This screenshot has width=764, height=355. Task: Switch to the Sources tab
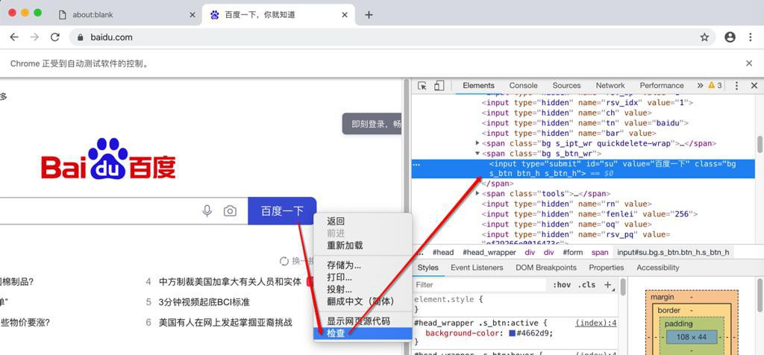click(566, 85)
